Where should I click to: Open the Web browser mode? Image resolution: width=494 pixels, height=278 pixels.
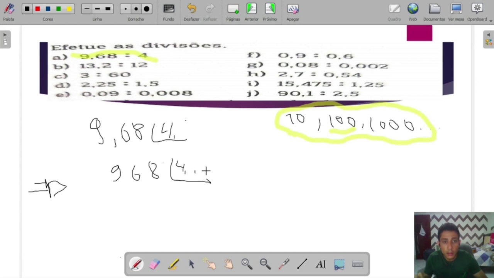[x=413, y=12]
